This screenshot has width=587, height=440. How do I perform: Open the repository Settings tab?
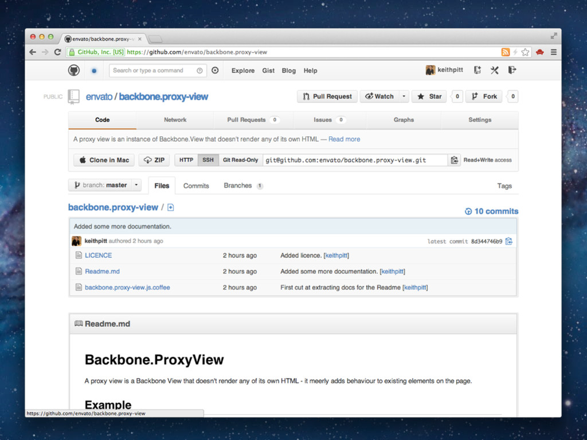(x=480, y=120)
